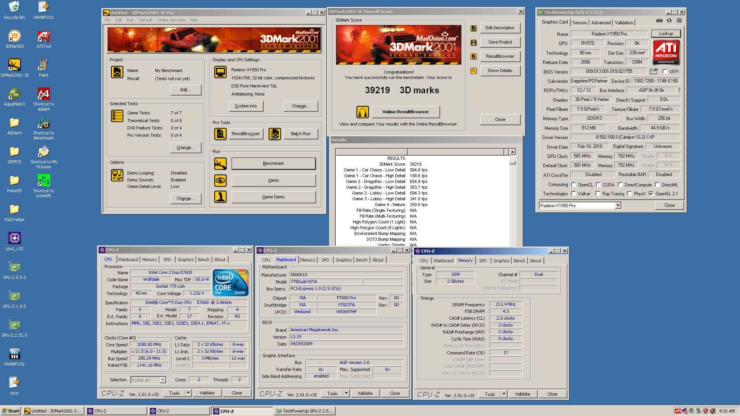Click the Batch Run icon in Pro Tools

coord(275,134)
